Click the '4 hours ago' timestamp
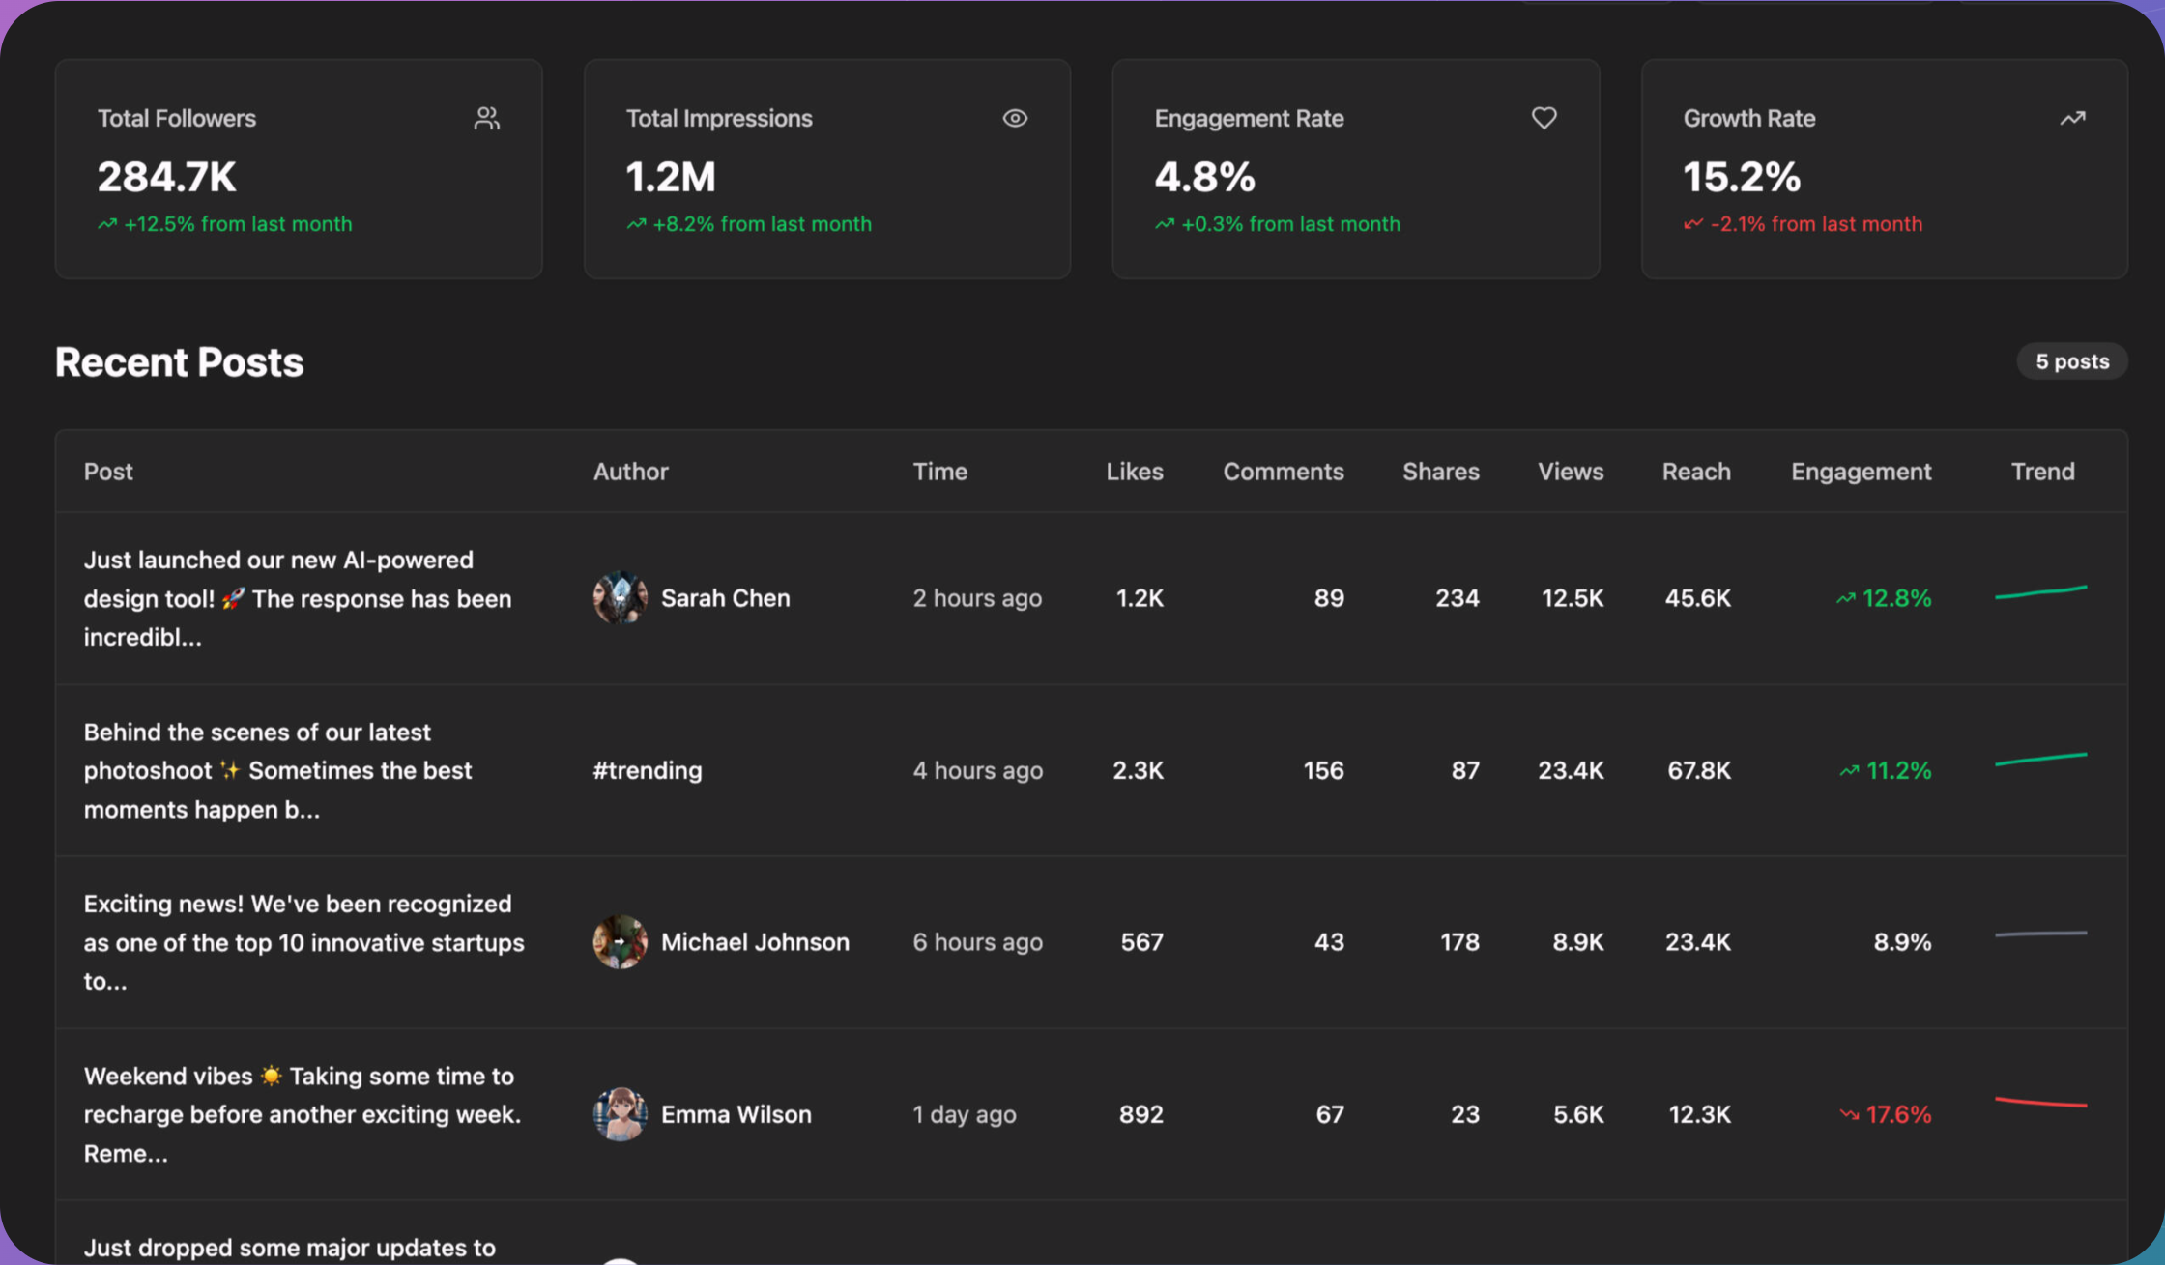Viewport: 2165px width, 1265px height. click(x=978, y=770)
